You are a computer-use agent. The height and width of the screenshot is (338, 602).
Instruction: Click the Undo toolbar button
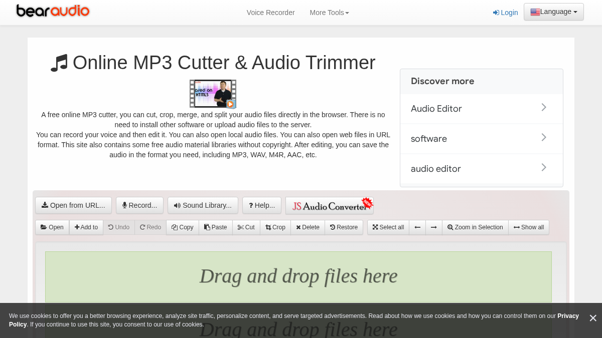[x=119, y=227]
